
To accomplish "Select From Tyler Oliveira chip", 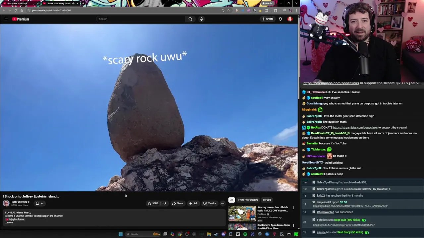I will coord(248,200).
